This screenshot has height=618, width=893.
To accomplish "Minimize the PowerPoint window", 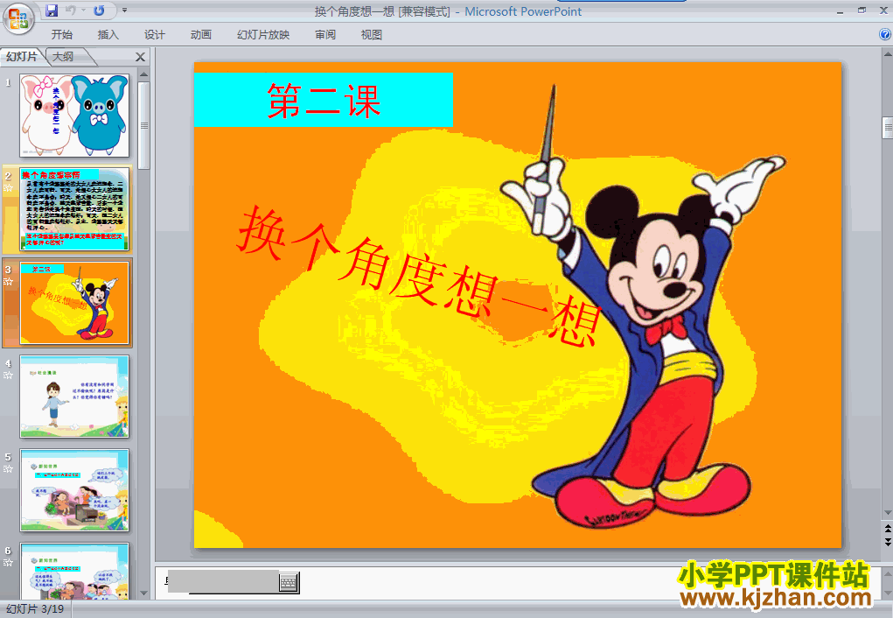I will click(x=840, y=11).
